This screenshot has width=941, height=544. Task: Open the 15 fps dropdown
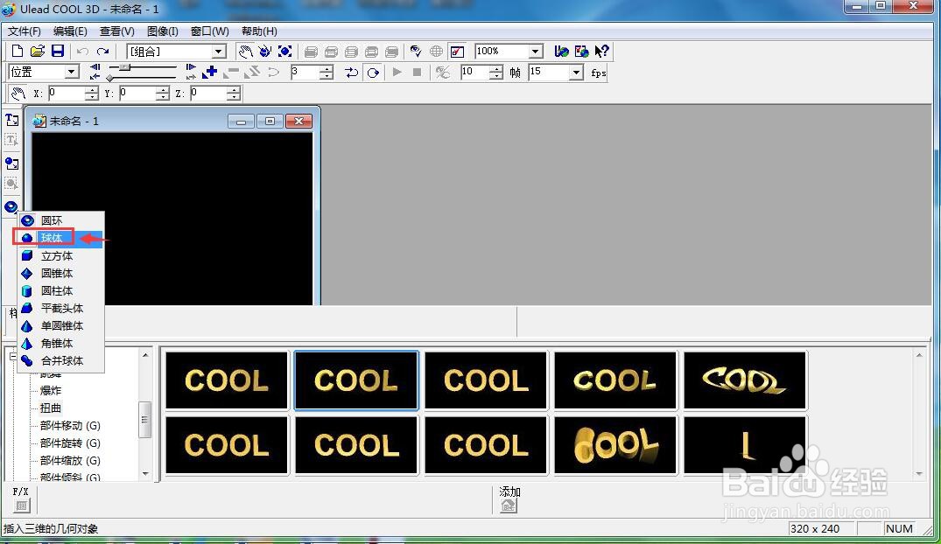(x=576, y=73)
